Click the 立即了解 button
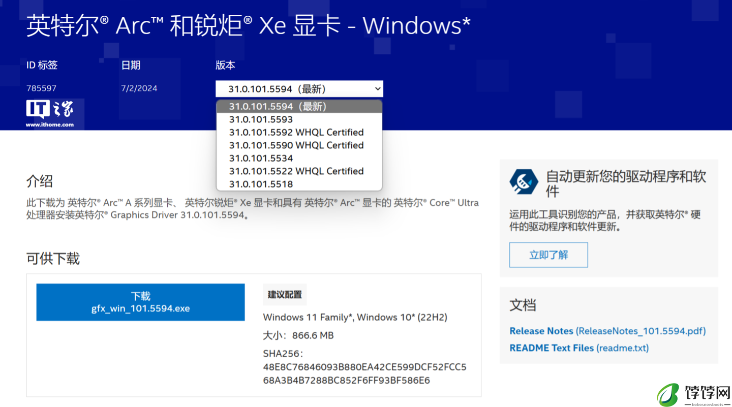 point(548,255)
